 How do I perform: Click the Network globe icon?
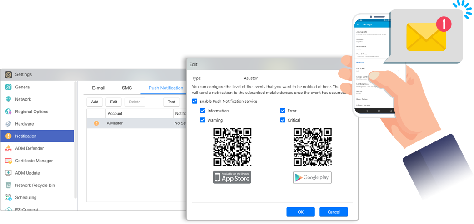(x=9, y=99)
